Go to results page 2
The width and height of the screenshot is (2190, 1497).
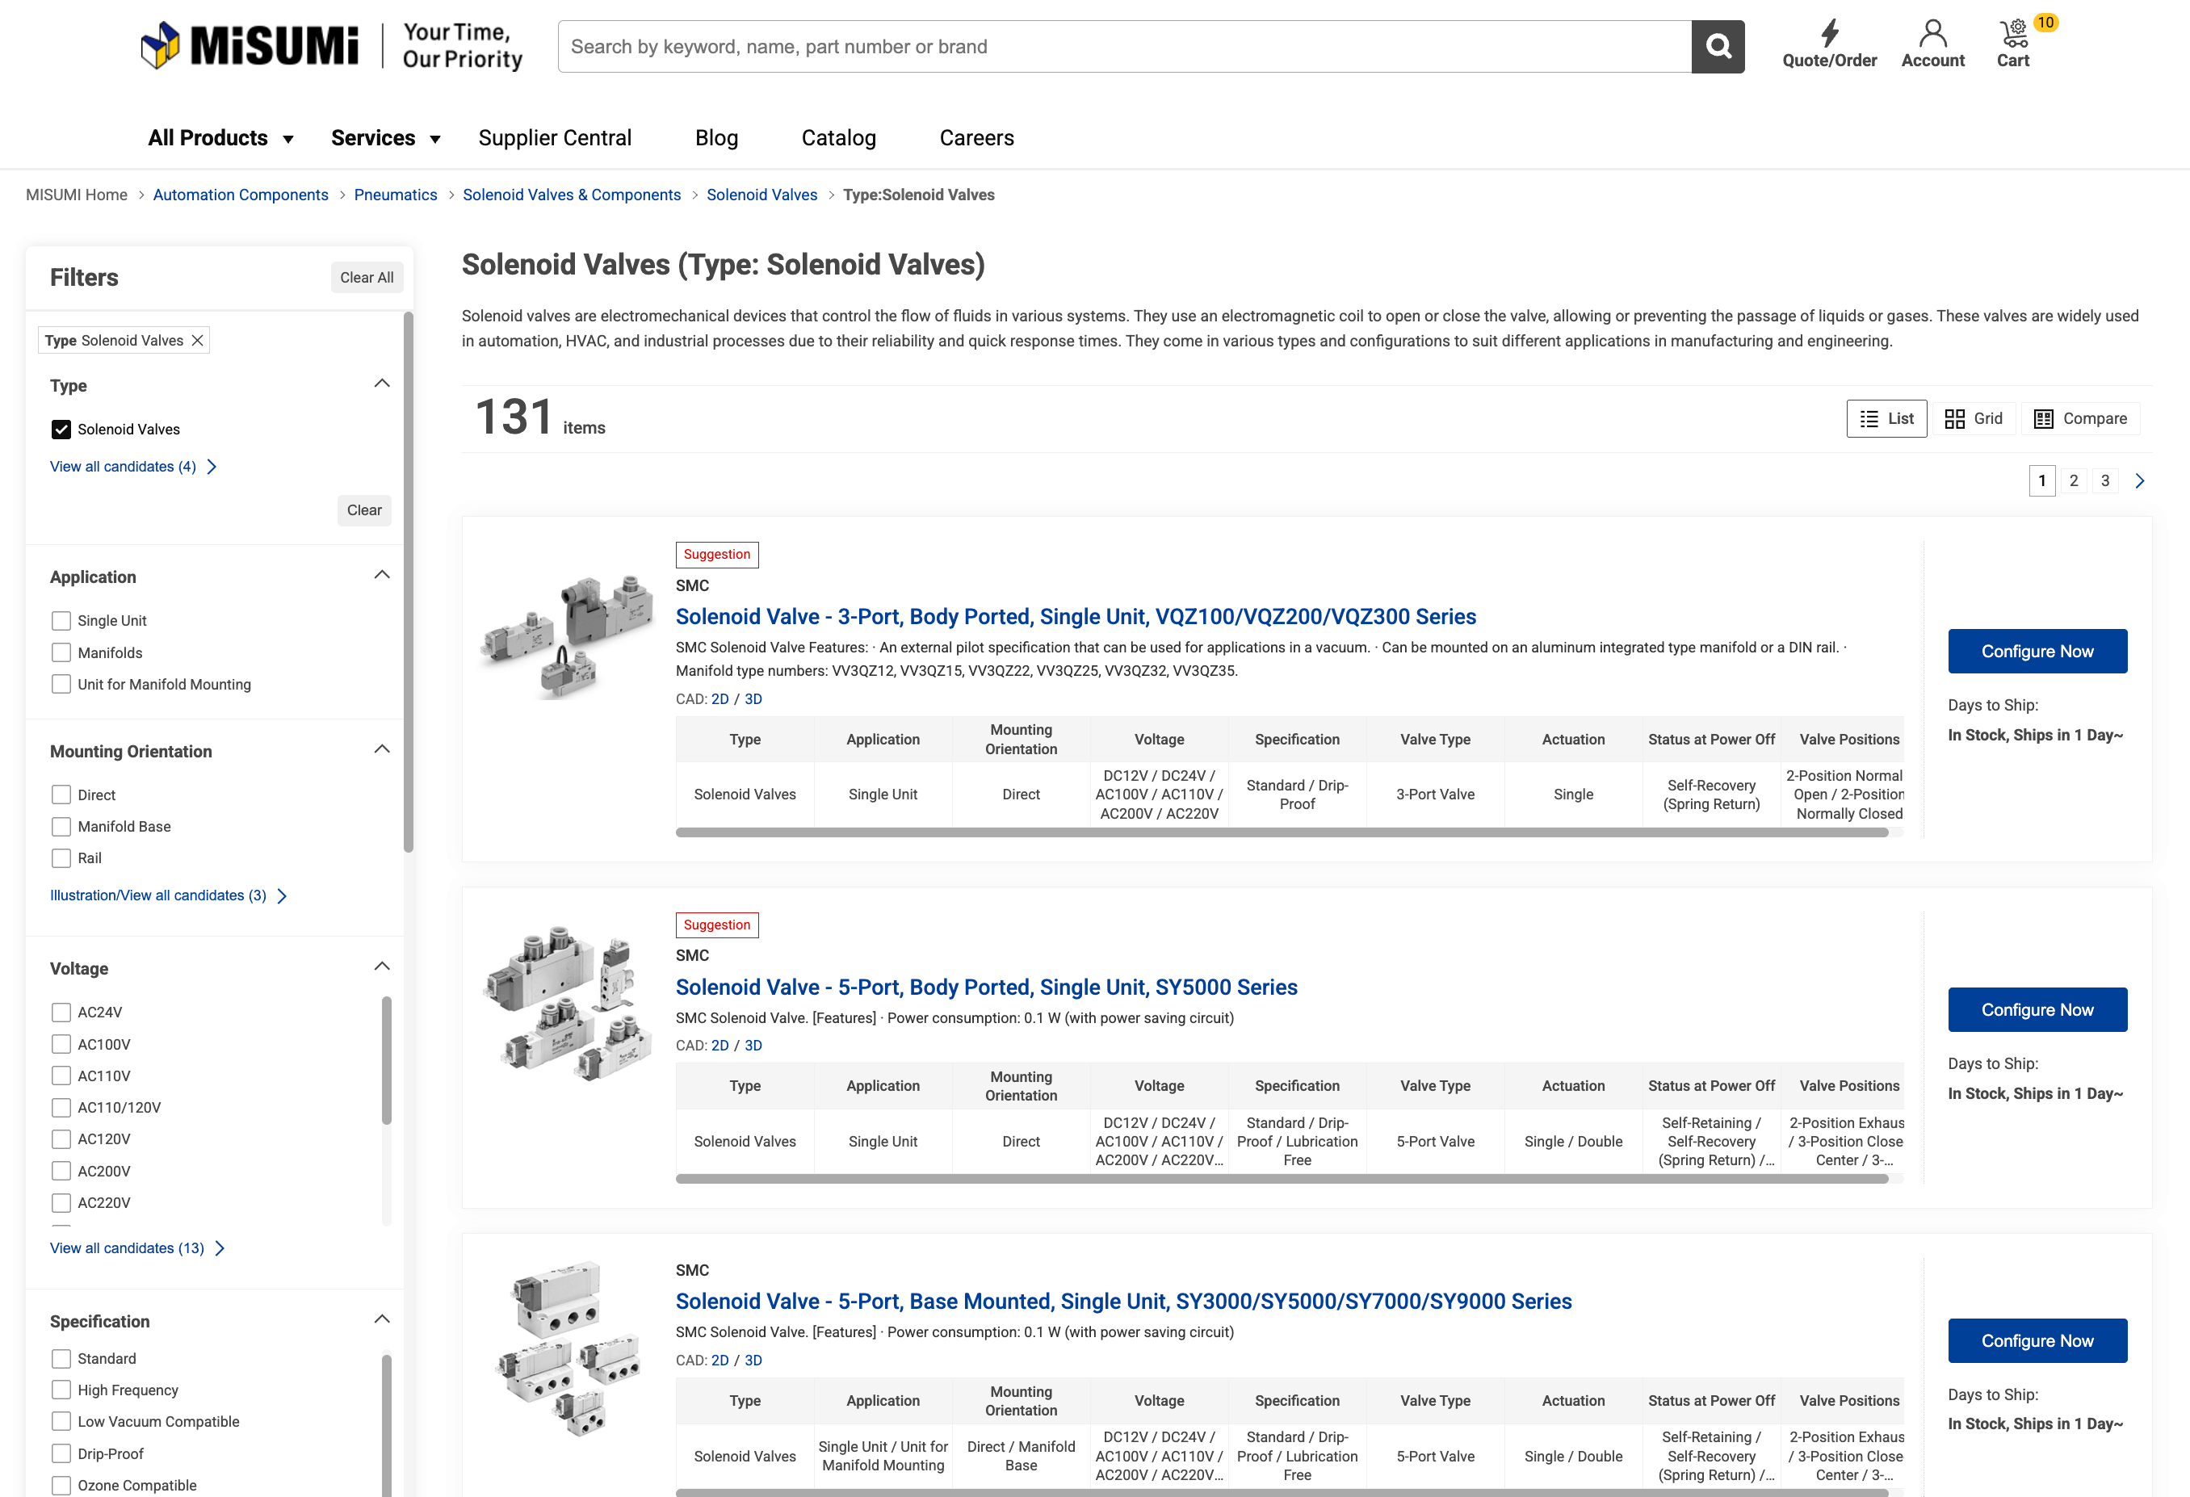tap(2073, 480)
